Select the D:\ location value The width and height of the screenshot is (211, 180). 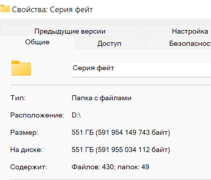coord(76,115)
